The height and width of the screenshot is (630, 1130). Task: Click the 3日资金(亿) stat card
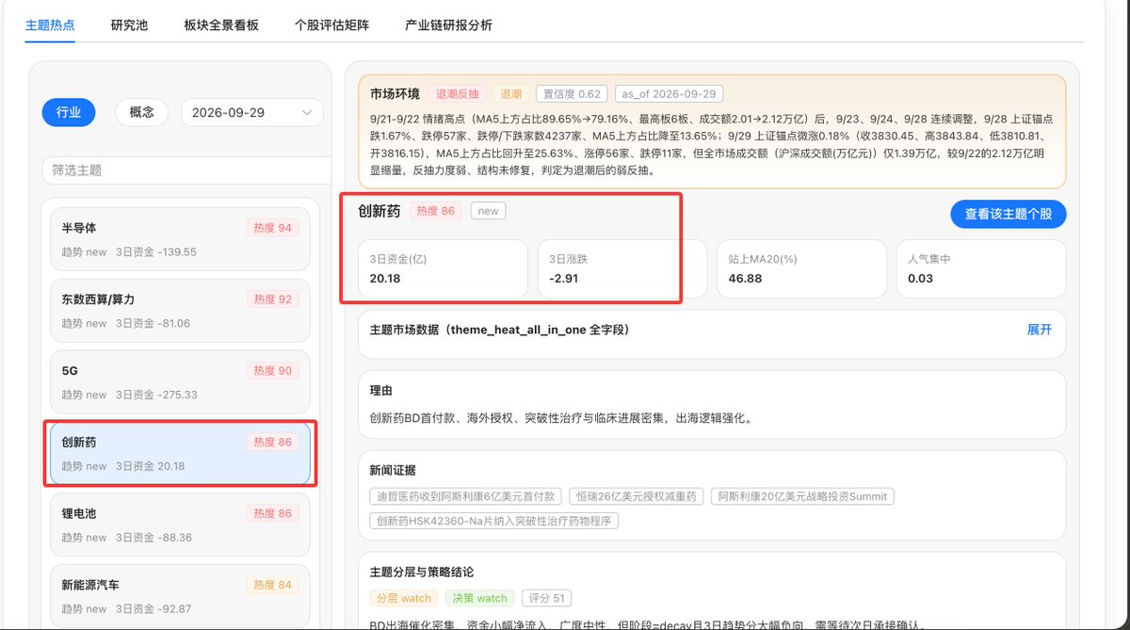(444, 268)
